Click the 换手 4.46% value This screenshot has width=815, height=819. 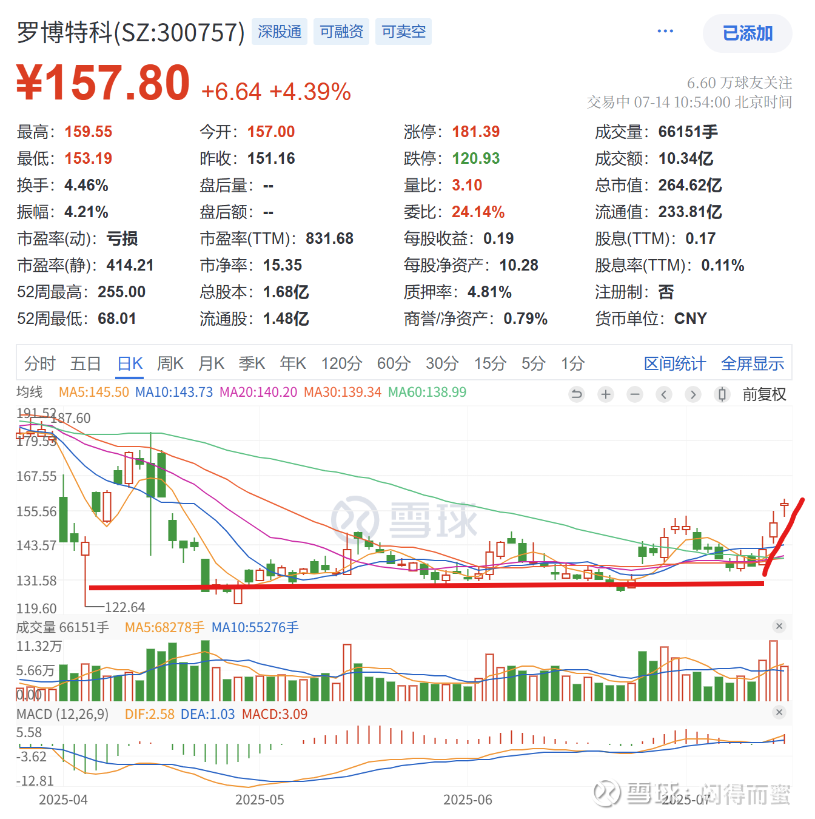tap(86, 185)
